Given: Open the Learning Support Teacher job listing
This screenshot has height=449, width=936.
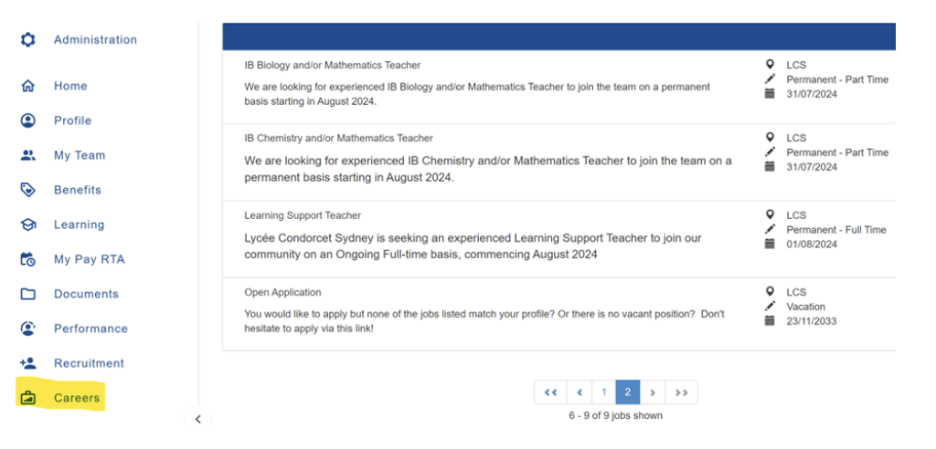Looking at the screenshot, I should [303, 215].
